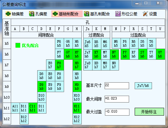This screenshot has height=128, width=168.
Task: Select the H7/h6 preferred fit cell
Action: tap(77, 54)
